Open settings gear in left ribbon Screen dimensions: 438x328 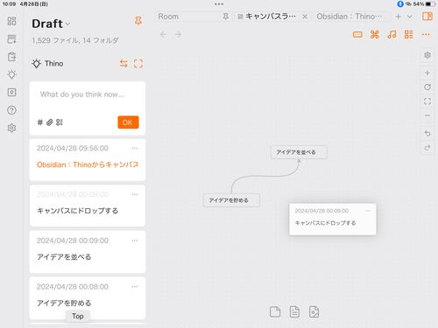pos(11,128)
